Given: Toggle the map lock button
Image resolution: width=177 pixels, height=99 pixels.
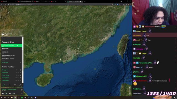Looking at the screenshot, I should 130,88.
